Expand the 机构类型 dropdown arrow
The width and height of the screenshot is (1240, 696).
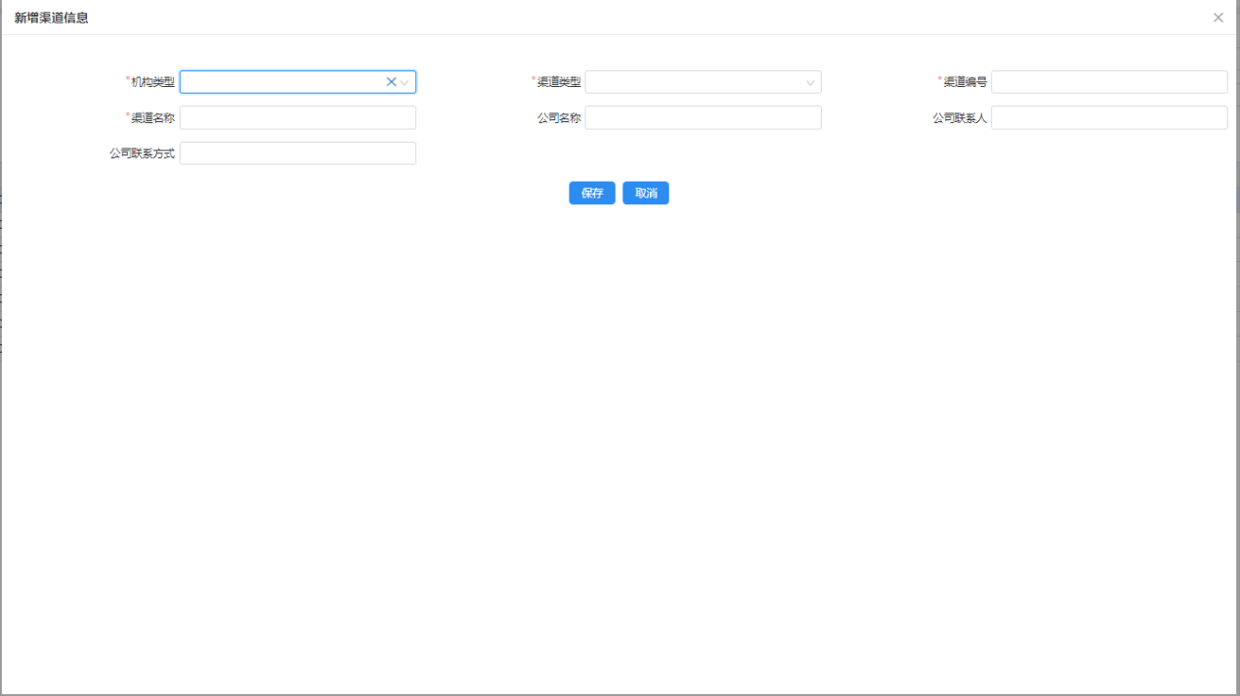click(405, 83)
